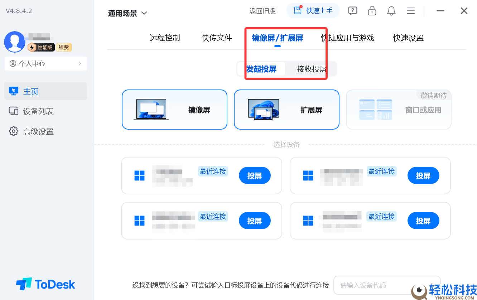The image size is (477, 300).
Task: Click the 快速上手 button
Action: pos(313,11)
